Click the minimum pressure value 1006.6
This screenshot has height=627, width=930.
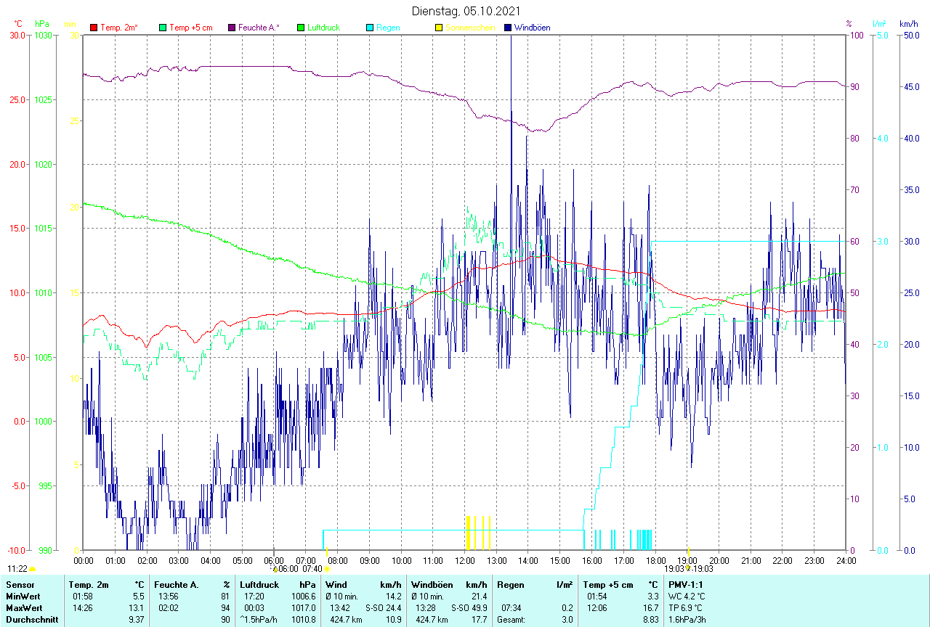tap(304, 597)
